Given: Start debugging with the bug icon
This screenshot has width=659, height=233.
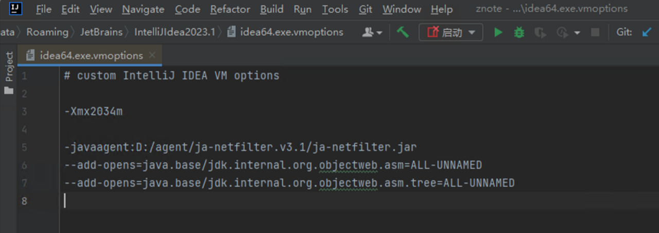Looking at the screenshot, I should click(519, 32).
